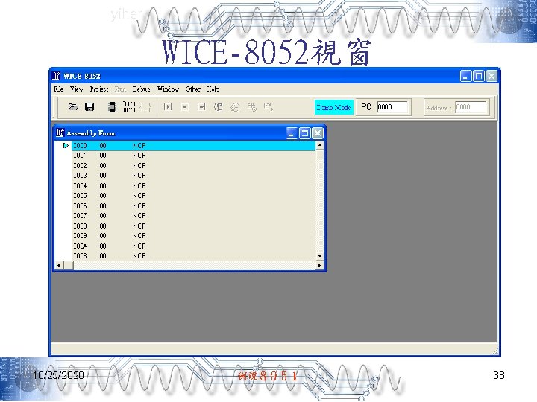Click the right arrow of the horizontal scrollbar

point(319,265)
